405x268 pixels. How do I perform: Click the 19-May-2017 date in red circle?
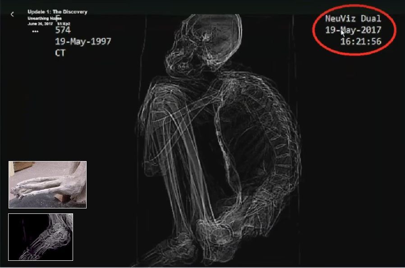[x=353, y=30]
